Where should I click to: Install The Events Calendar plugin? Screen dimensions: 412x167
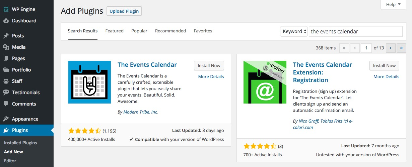pos(209,66)
